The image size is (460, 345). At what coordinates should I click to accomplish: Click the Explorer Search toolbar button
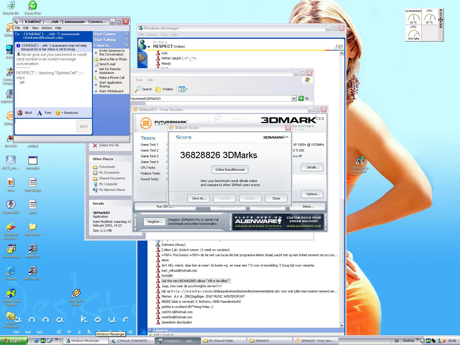[144, 89]
